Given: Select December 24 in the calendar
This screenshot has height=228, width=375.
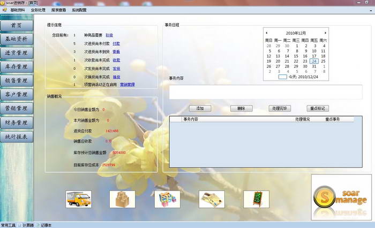Looking at the screenshot, I should point(314,62).
